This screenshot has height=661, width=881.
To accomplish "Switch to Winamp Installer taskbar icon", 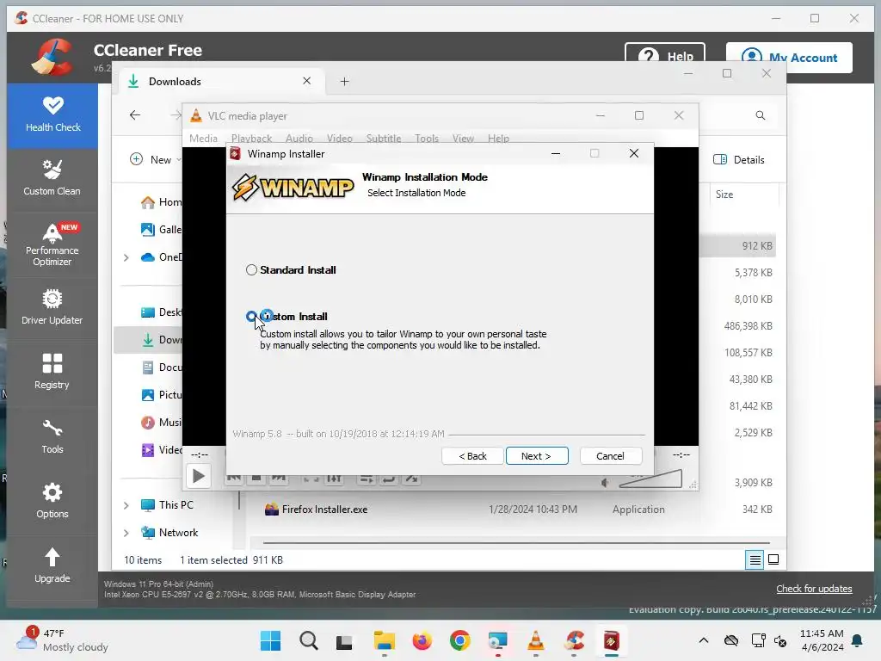I will [612, 640].
